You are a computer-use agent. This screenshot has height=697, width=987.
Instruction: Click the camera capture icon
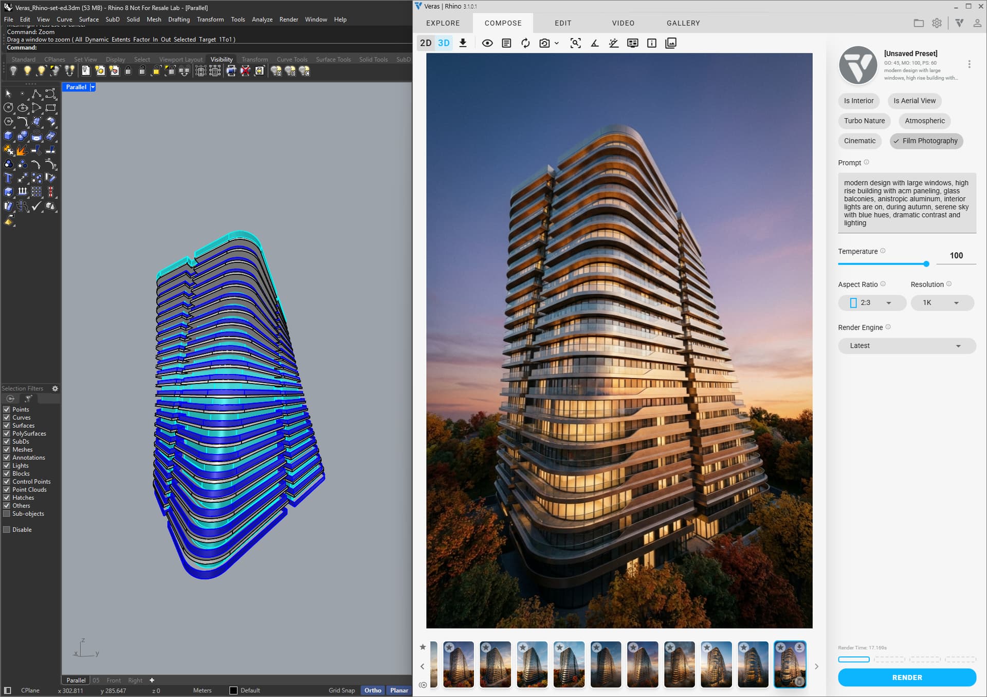click(544, 43)
